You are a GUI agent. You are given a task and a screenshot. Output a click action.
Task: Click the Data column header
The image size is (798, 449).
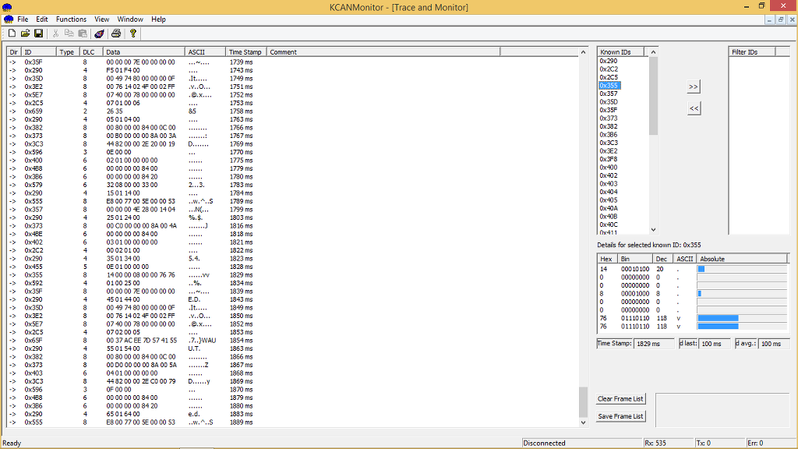(143, 52)
